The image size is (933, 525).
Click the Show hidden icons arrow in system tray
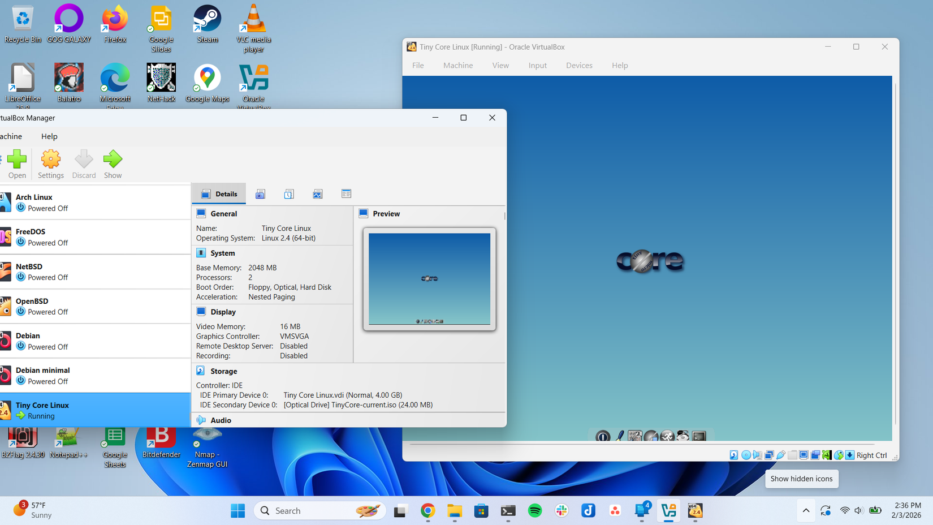(806, 510)
